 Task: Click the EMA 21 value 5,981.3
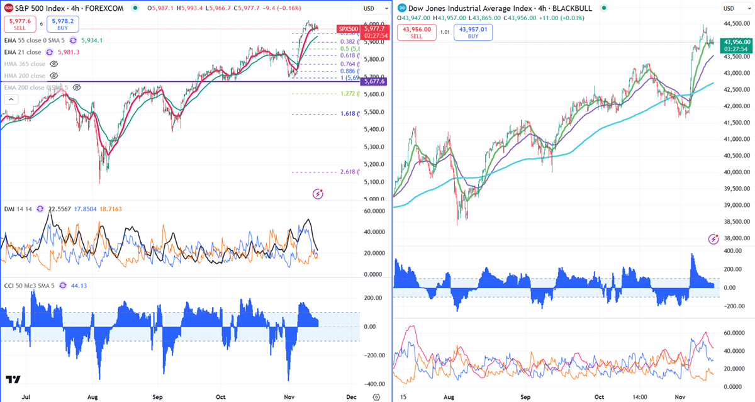pyautogui.click(x=69, y=52)
